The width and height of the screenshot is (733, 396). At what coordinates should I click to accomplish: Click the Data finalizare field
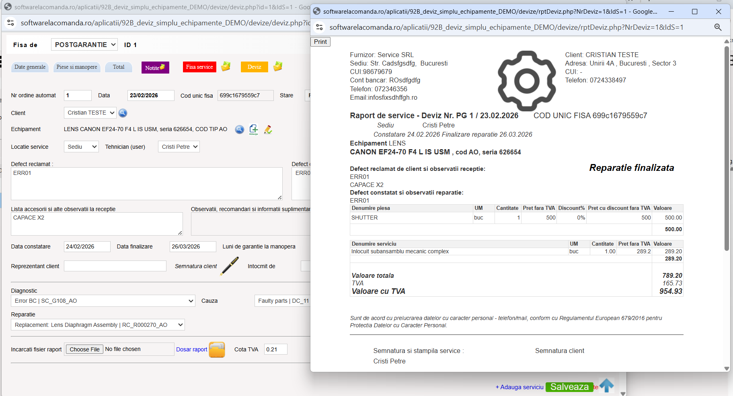click(193, 246)
